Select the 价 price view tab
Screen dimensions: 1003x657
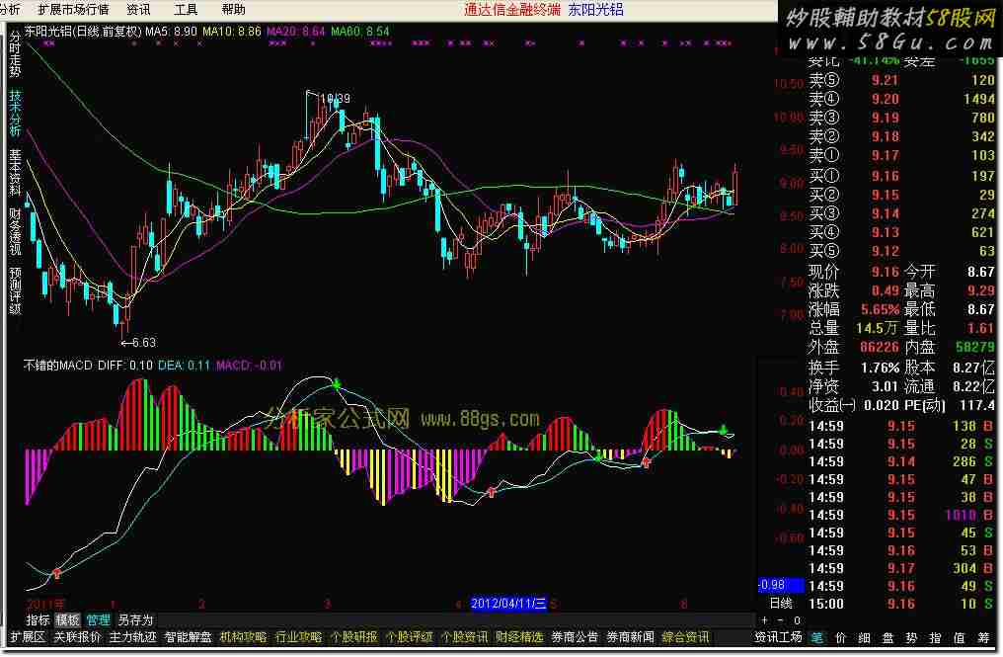840,637
